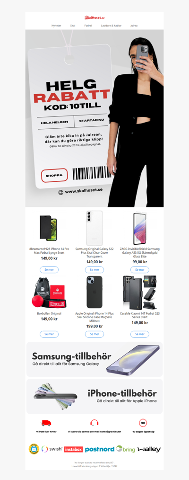Click the red SHOPPA button
This screenshot has width=189, height=480.
pyautogui.click(x=54, y=176)
